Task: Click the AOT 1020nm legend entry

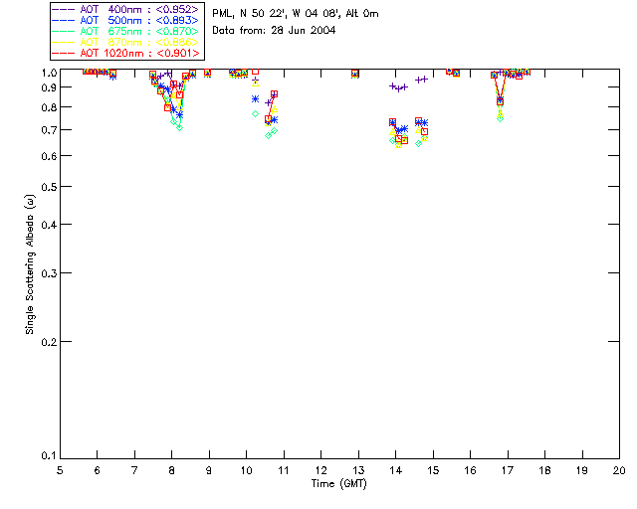Action: pyautogui.click(x=125, y=53)
